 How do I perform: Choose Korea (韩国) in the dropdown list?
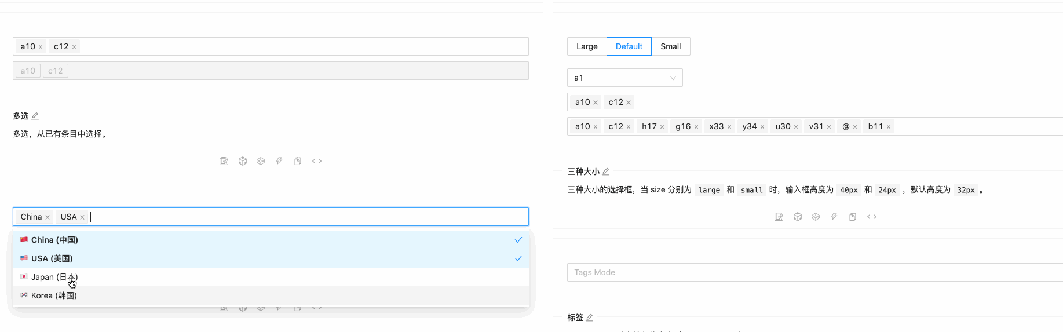pyautogui.click(x=54, y=295)
